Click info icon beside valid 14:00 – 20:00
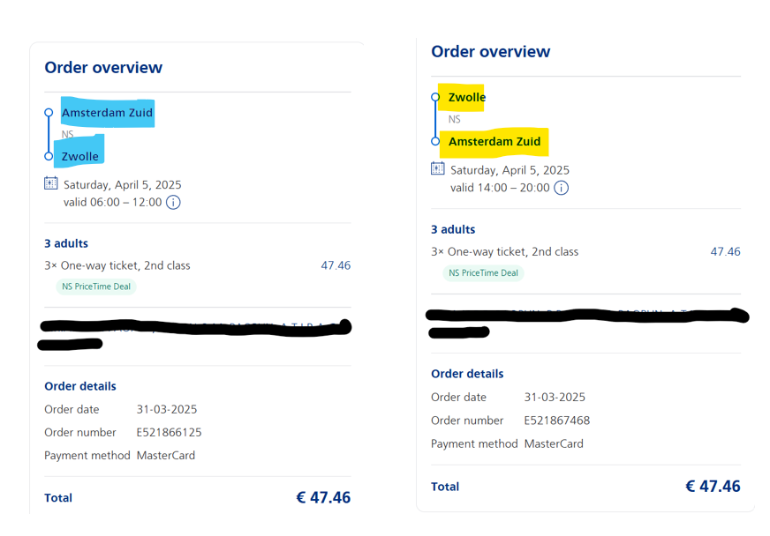770x536 pixels. click(x=561, y=188)
